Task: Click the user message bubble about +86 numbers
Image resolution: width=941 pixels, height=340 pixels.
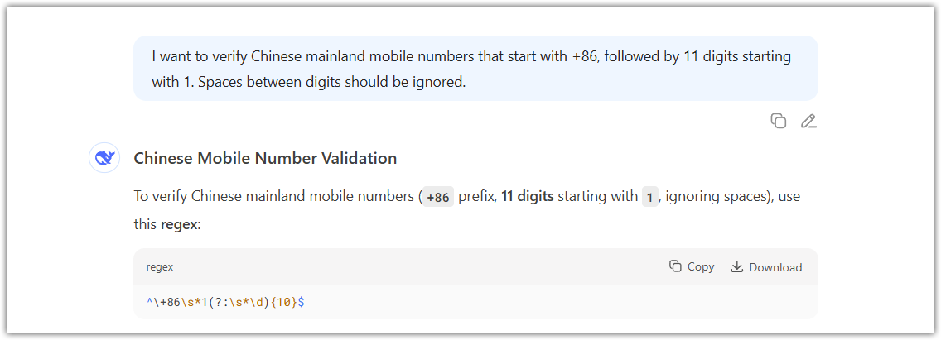Action: (475, 69)
